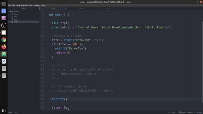Viewport: 203px width, 114px height.
Task: Open the Find menu
Action: coord(30,5)
